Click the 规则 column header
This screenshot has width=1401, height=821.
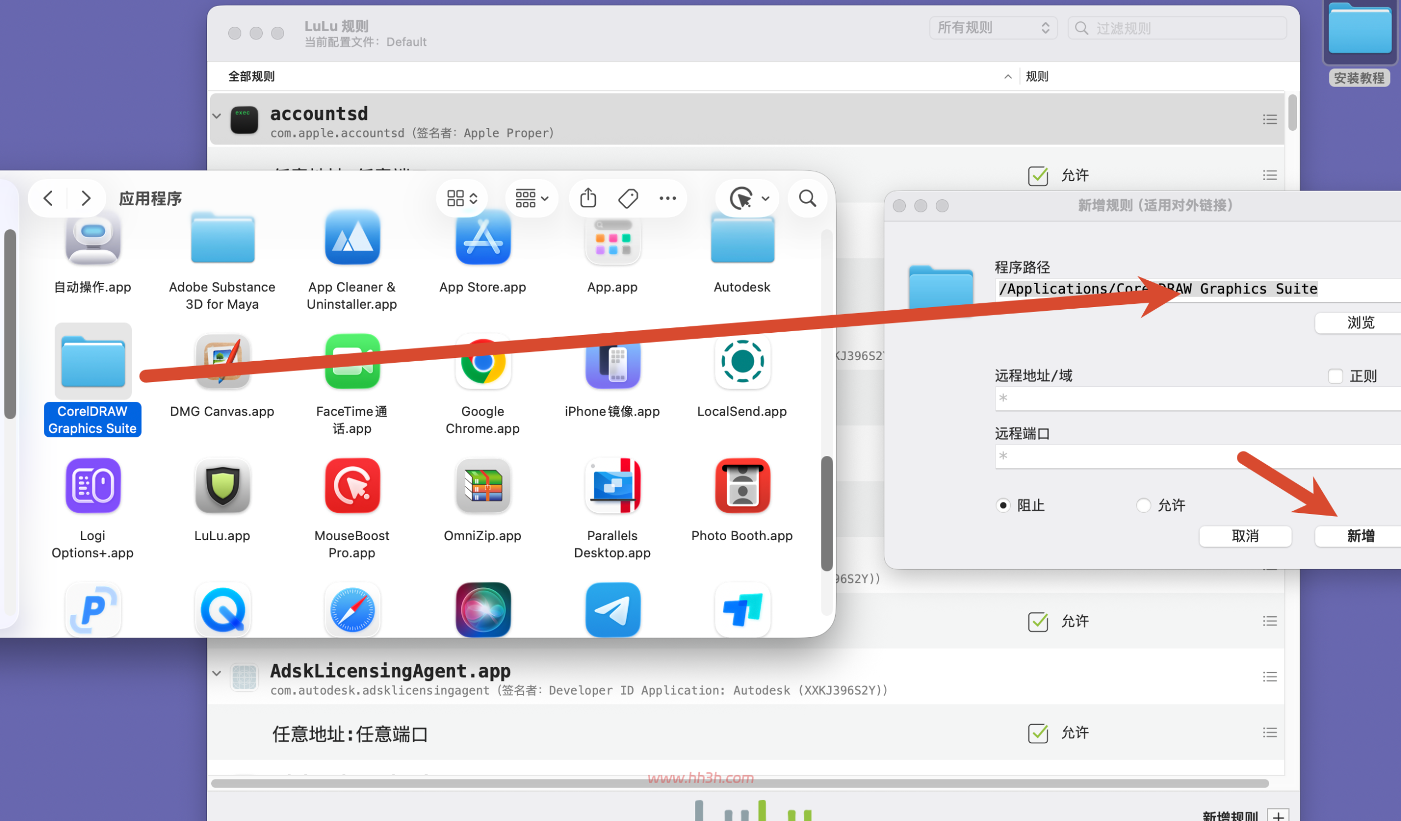(x=1037, y=77)
